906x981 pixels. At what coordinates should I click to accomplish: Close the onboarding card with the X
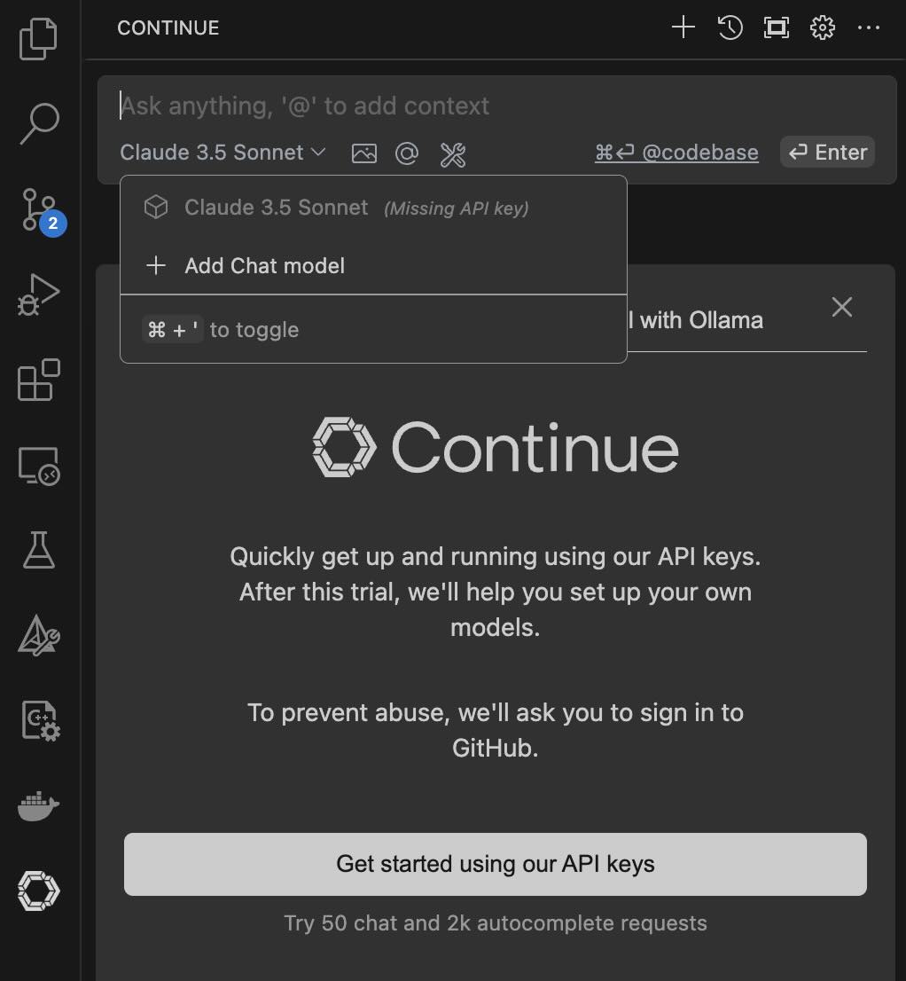[842, 307]
